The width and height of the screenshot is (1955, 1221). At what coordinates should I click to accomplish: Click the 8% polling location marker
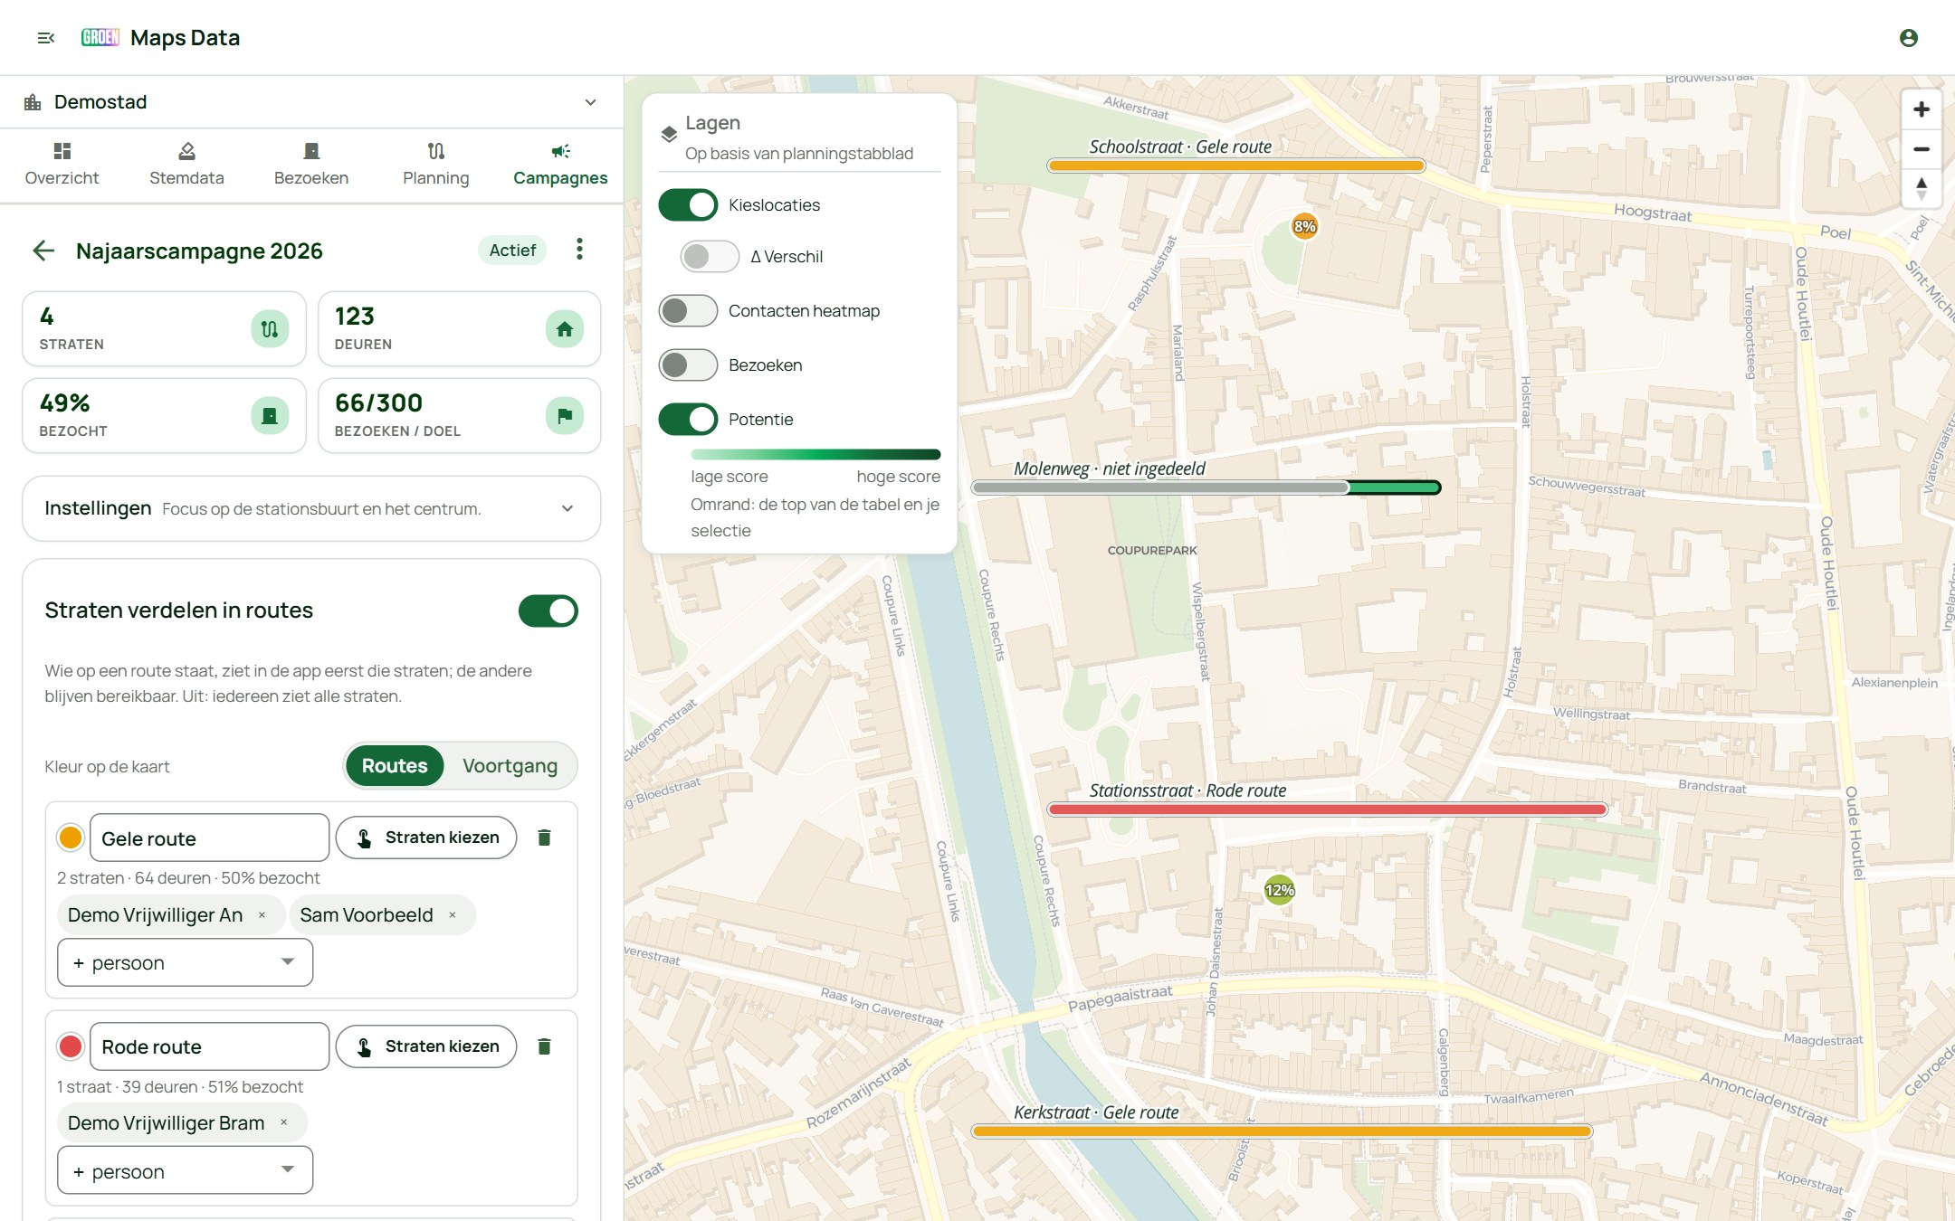click(1304, 226)
